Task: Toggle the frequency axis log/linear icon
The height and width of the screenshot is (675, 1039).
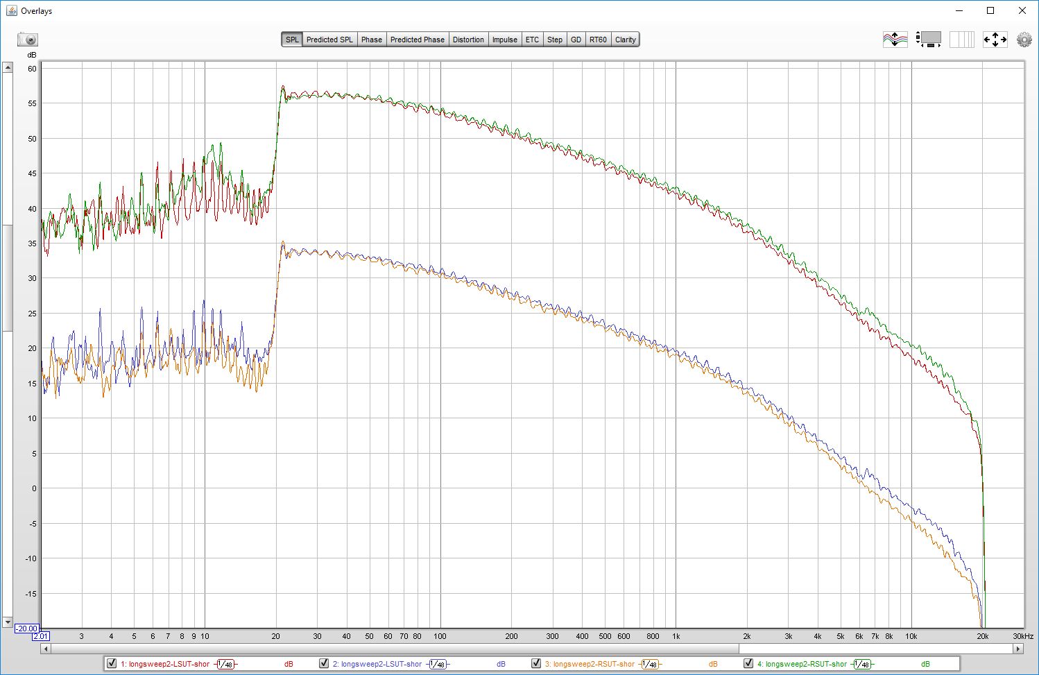Action: (962, 40)
